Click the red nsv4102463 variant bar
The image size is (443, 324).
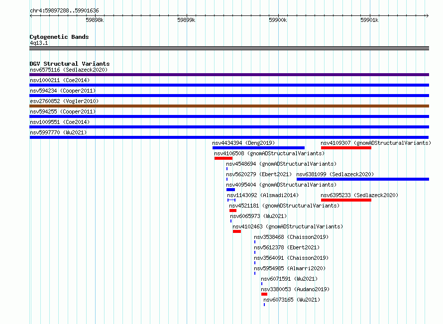point(237,231)
